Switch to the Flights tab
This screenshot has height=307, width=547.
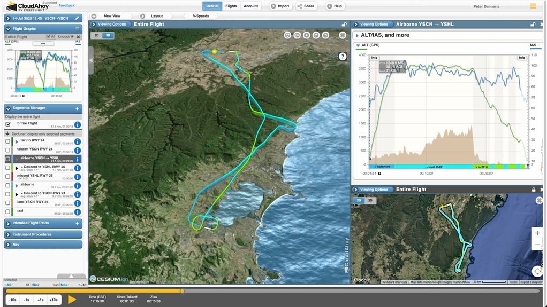tap(231, 6)
